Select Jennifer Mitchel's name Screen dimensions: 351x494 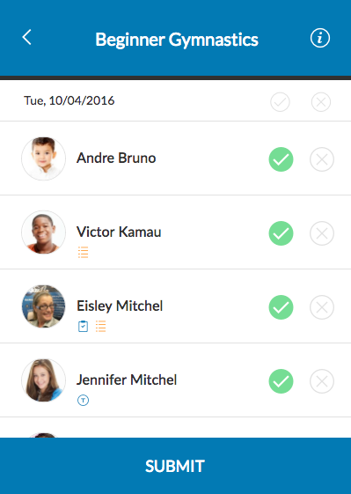[127, 380]
